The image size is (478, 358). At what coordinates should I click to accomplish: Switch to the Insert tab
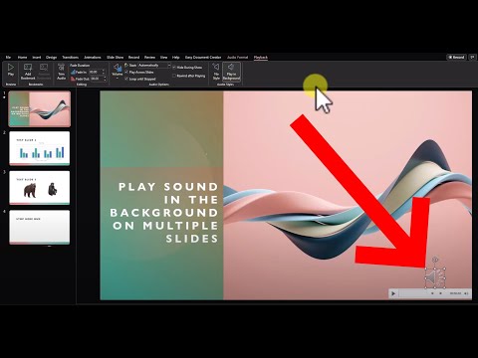tap(37, 58)
